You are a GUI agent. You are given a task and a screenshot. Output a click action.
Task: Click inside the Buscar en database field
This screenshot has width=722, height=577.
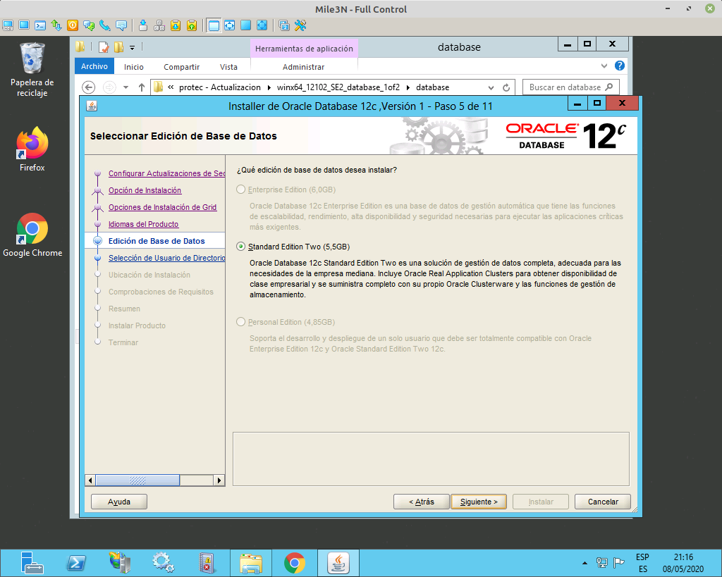(570, 87)
